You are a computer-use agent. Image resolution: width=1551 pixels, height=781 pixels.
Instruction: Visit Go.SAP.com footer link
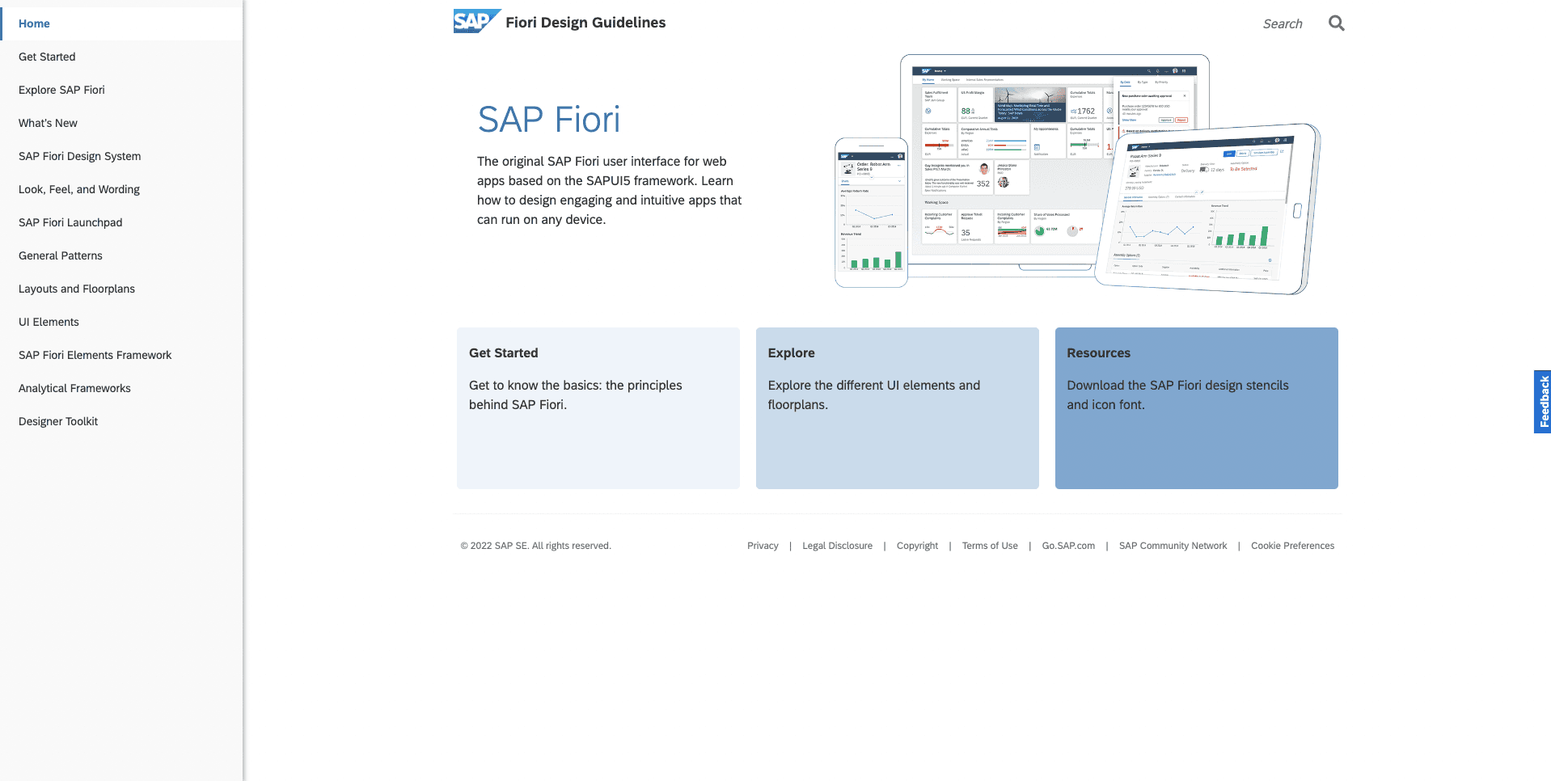[1068, 546]
